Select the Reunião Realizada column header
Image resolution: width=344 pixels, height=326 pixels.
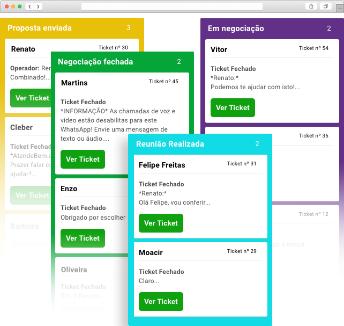200,144
